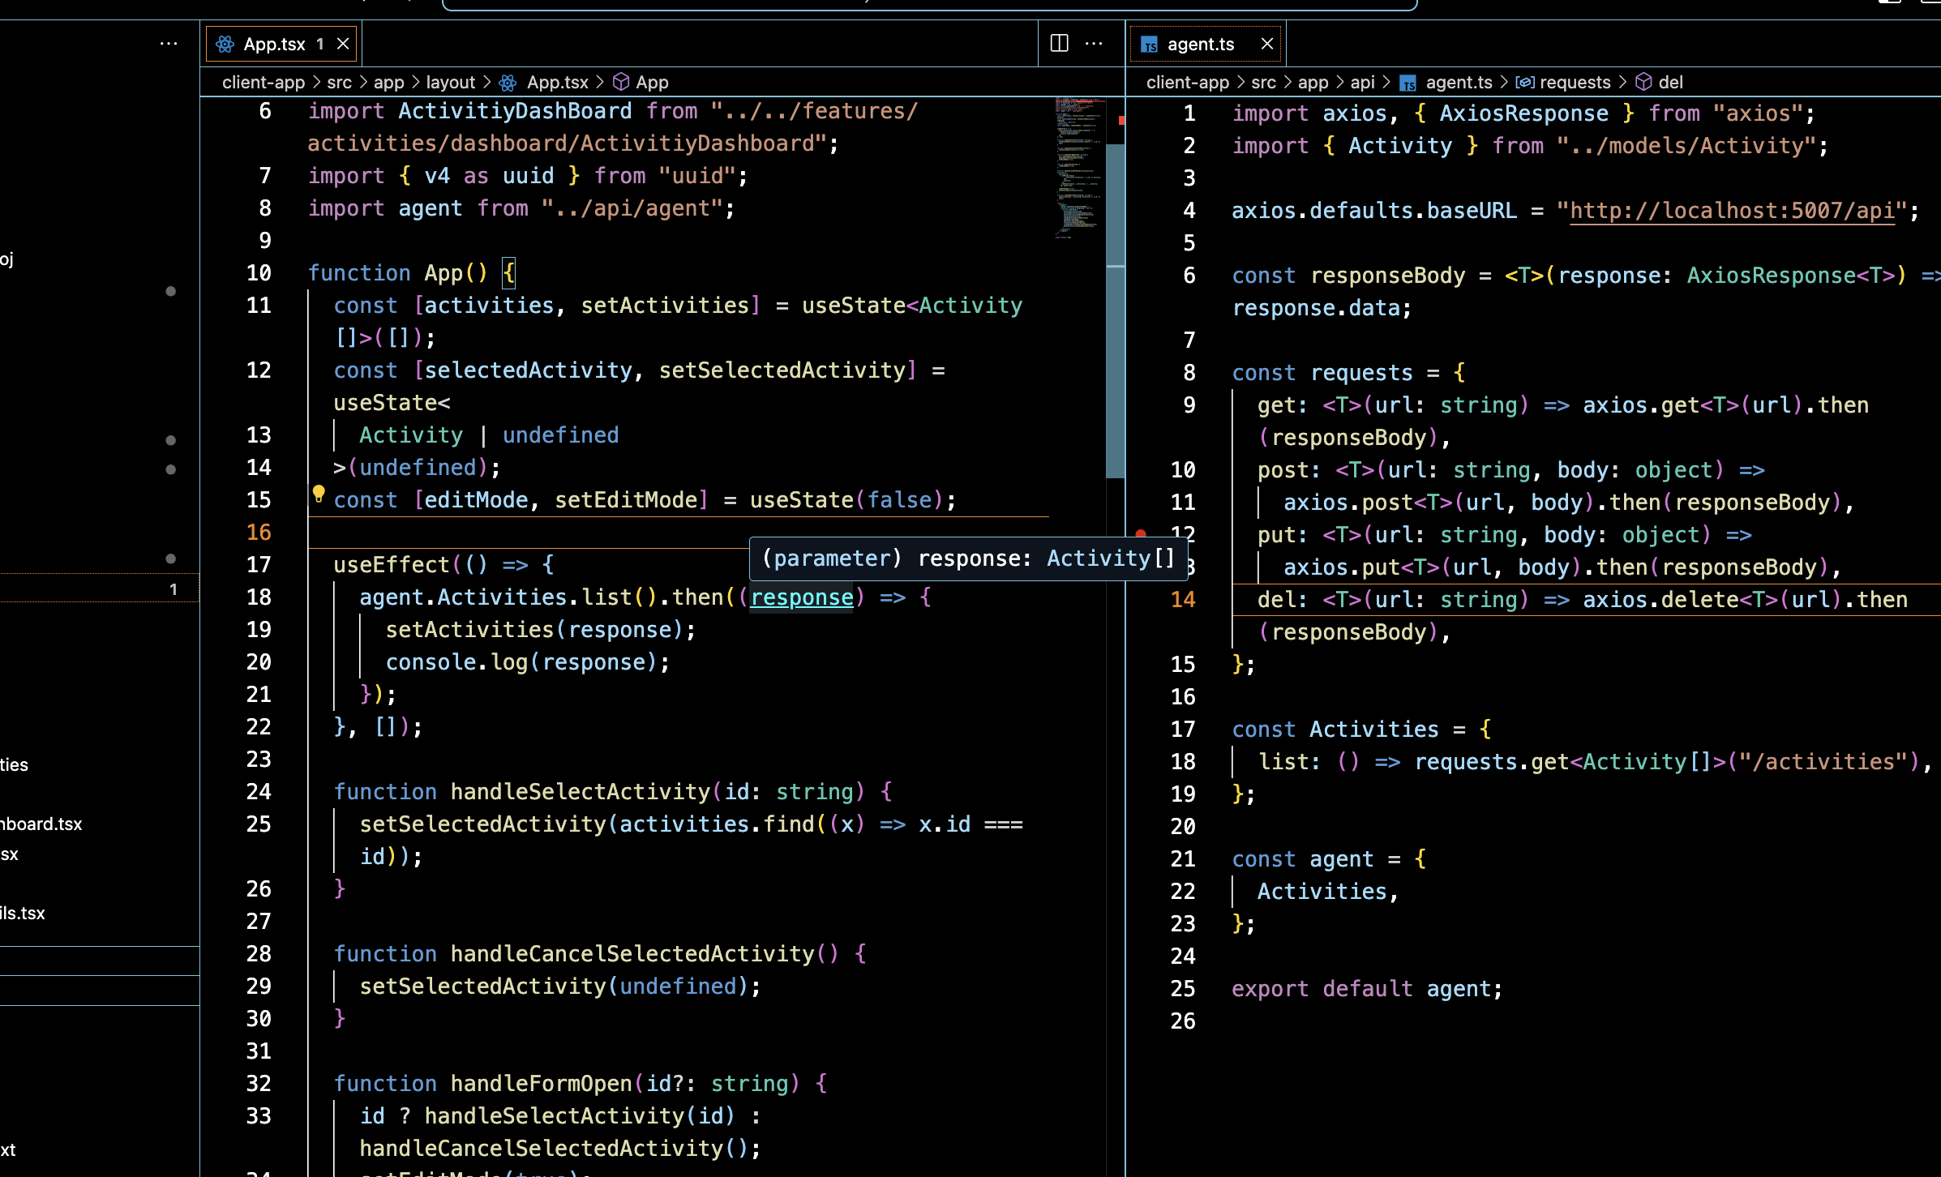Open the layout breadcrumb dropdown
The image size is (1941, 1177).
tap(450, 82)
